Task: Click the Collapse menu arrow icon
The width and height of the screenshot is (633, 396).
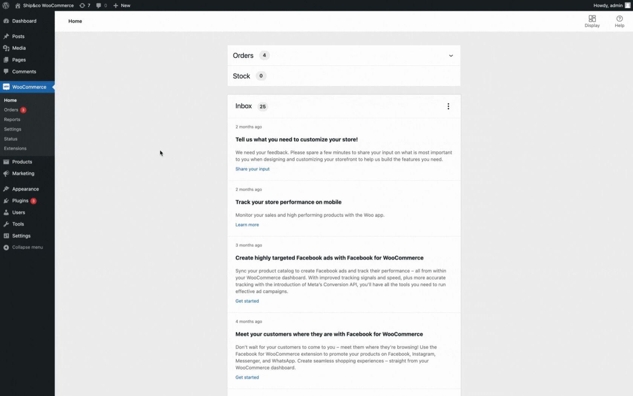Action: (6, 247)
